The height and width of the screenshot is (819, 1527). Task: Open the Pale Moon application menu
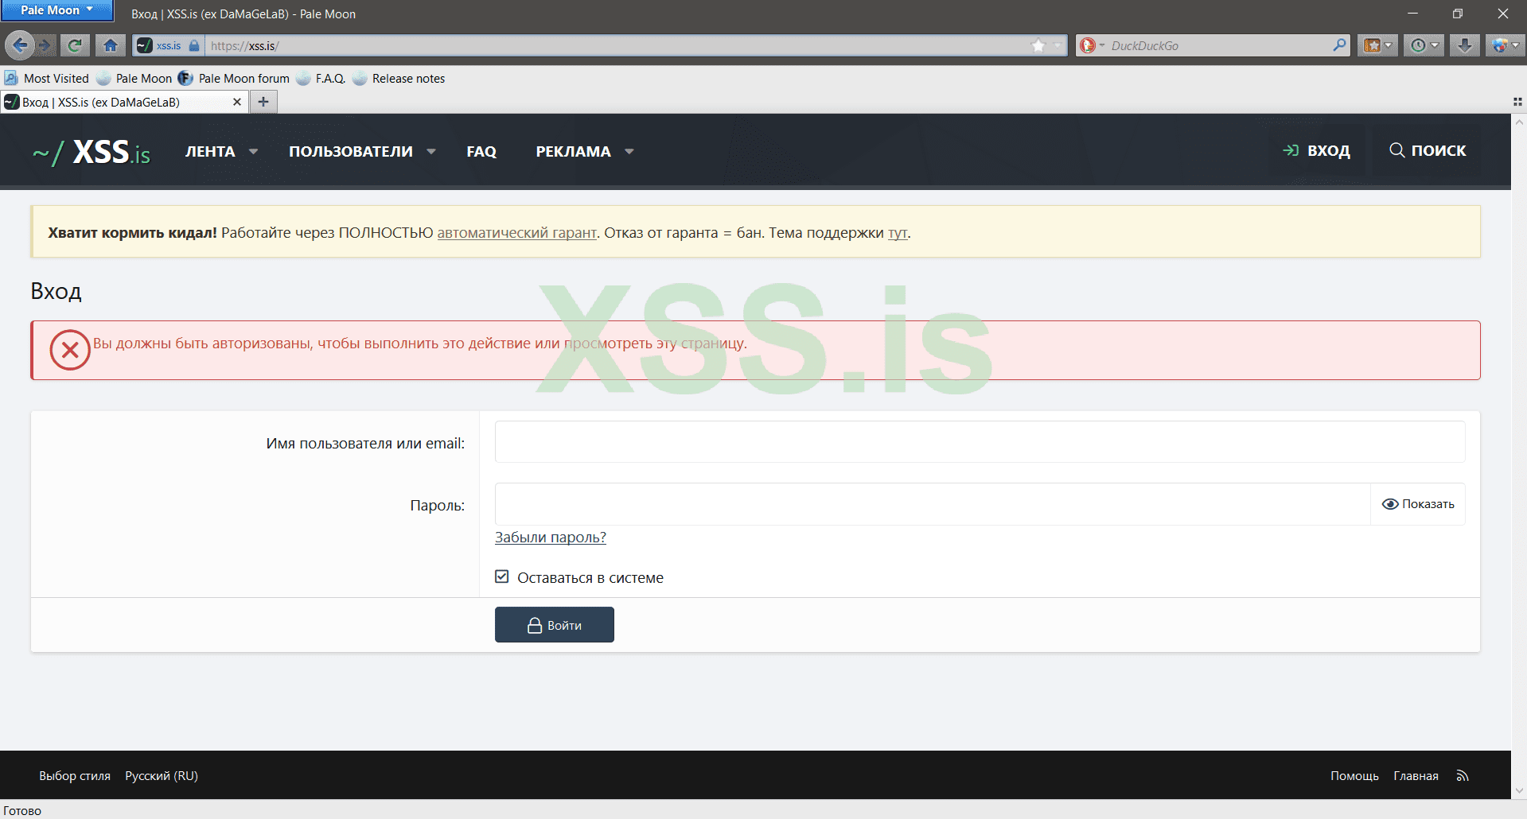tap(57, 10)
